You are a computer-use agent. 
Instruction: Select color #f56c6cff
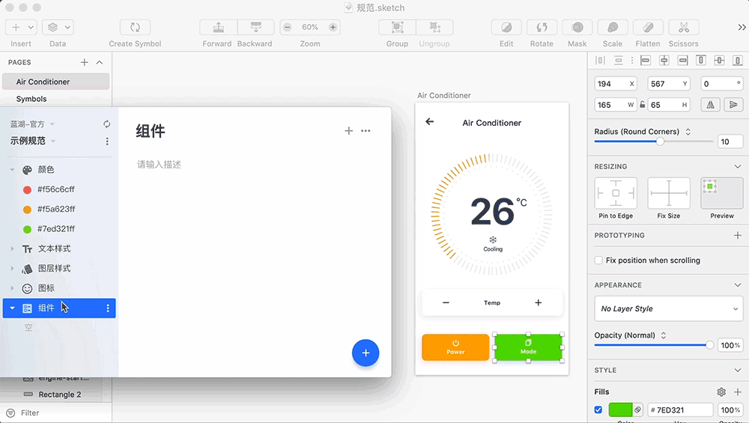click(x=56, y=189)
